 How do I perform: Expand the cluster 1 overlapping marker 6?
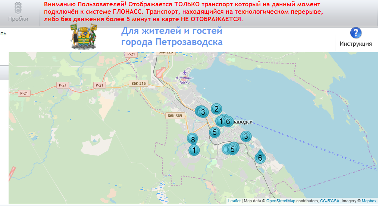220,121
